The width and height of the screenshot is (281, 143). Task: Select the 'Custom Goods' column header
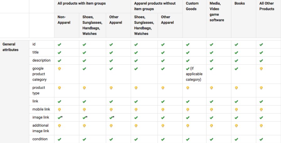point(192,6)
